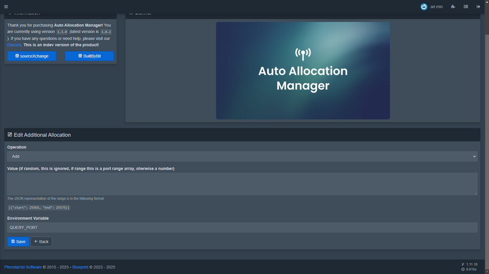Viewport: 489px width, 274px height.
Task: Click the admin avatar power icon
Action: [424, 7]
